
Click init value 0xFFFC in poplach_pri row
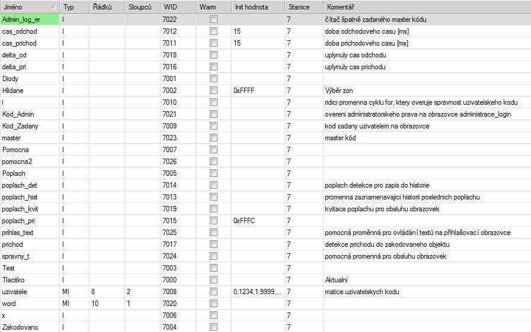tap(244, 221)
